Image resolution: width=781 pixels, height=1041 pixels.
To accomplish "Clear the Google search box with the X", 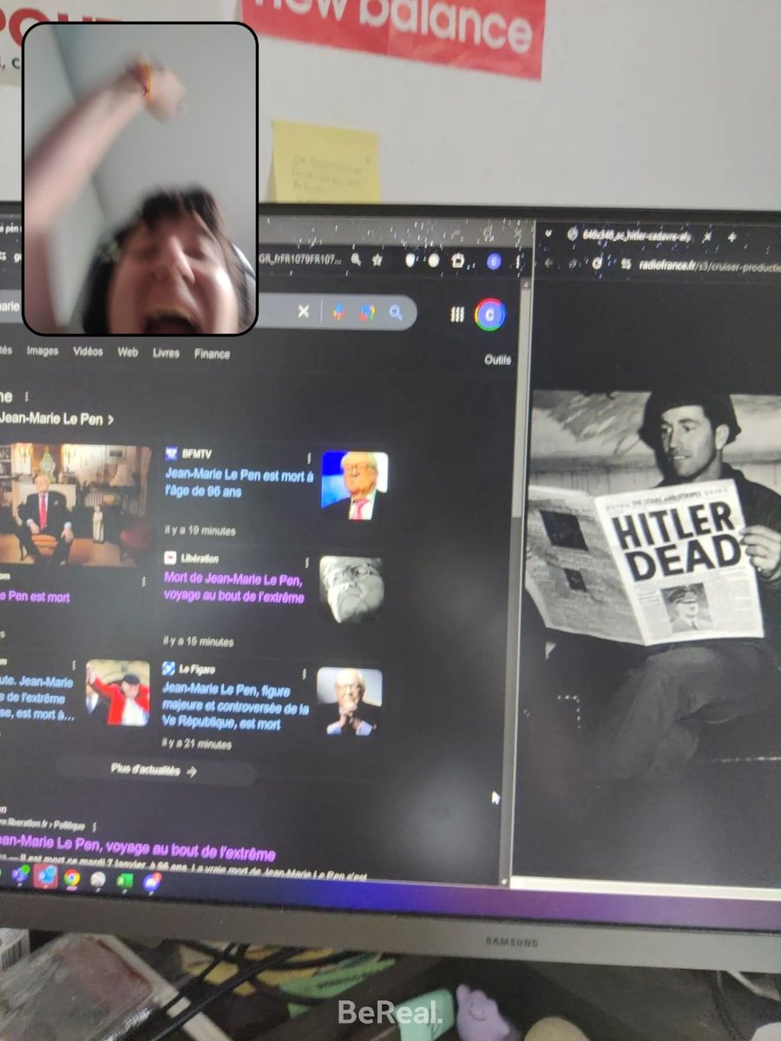I will click(303, 311).
